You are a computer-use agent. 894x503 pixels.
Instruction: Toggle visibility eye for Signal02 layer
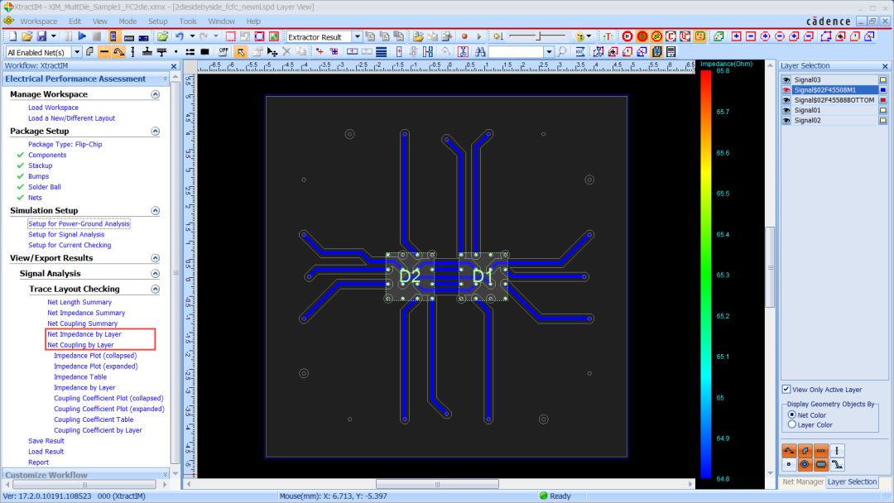[787, 121]
